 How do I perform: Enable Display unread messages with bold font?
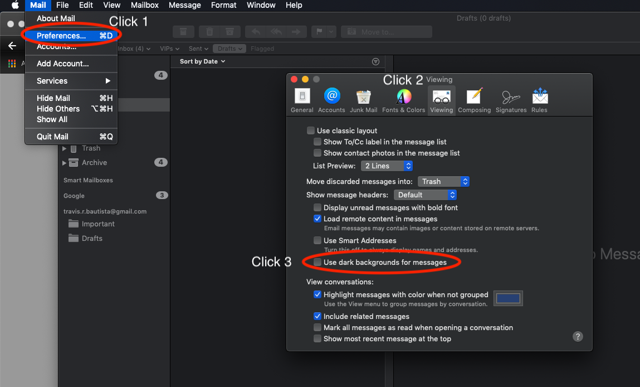pos(317,207)
